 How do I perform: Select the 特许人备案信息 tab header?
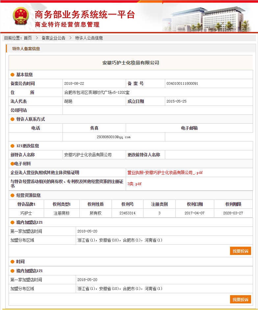[x=26, y=49]
